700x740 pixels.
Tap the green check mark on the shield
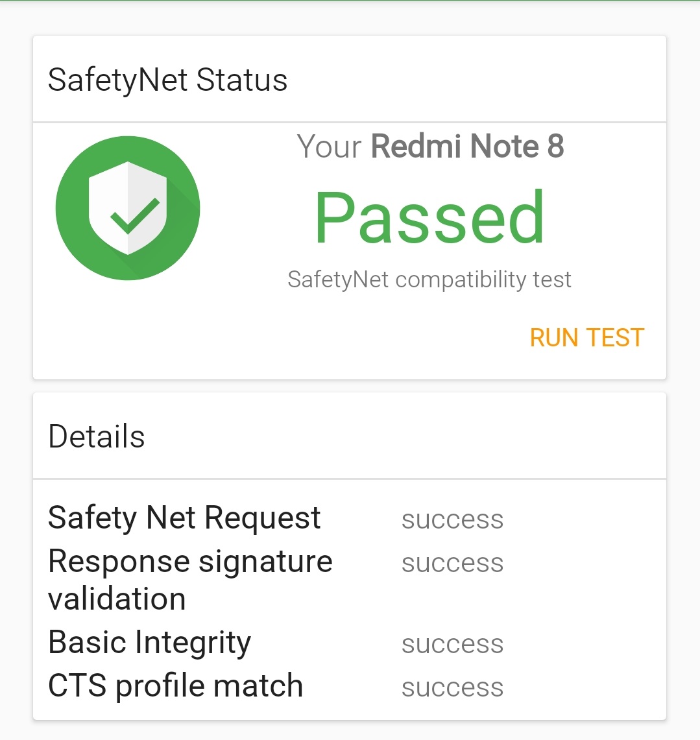tap(135, 216)
